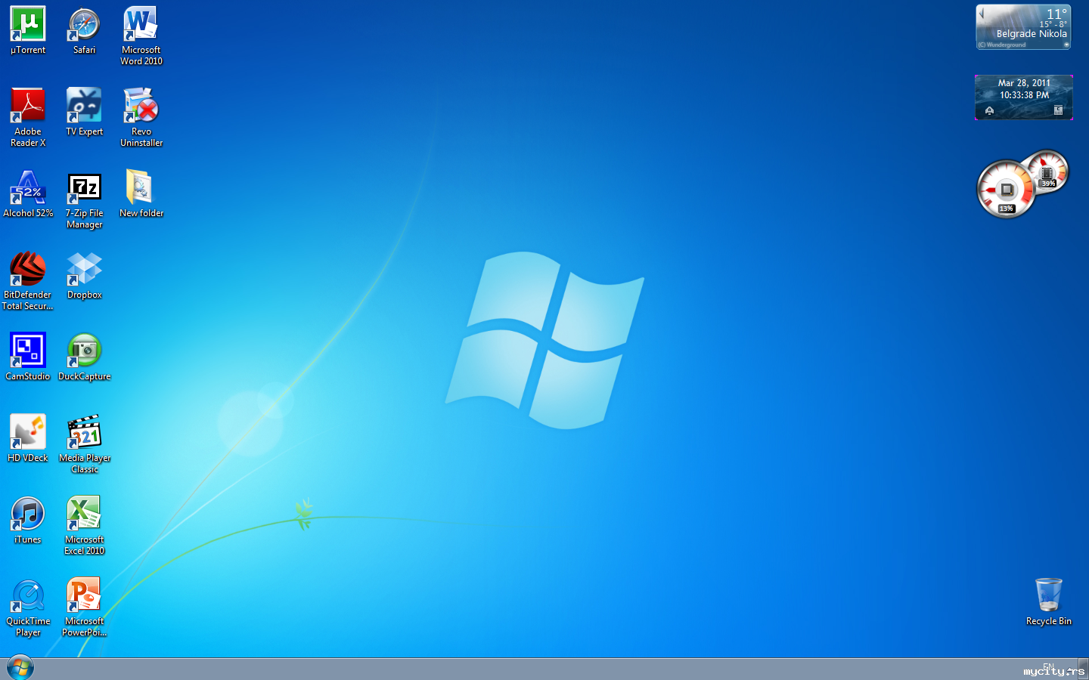Click the 10:33:38 PM time display

(1024, 95)
